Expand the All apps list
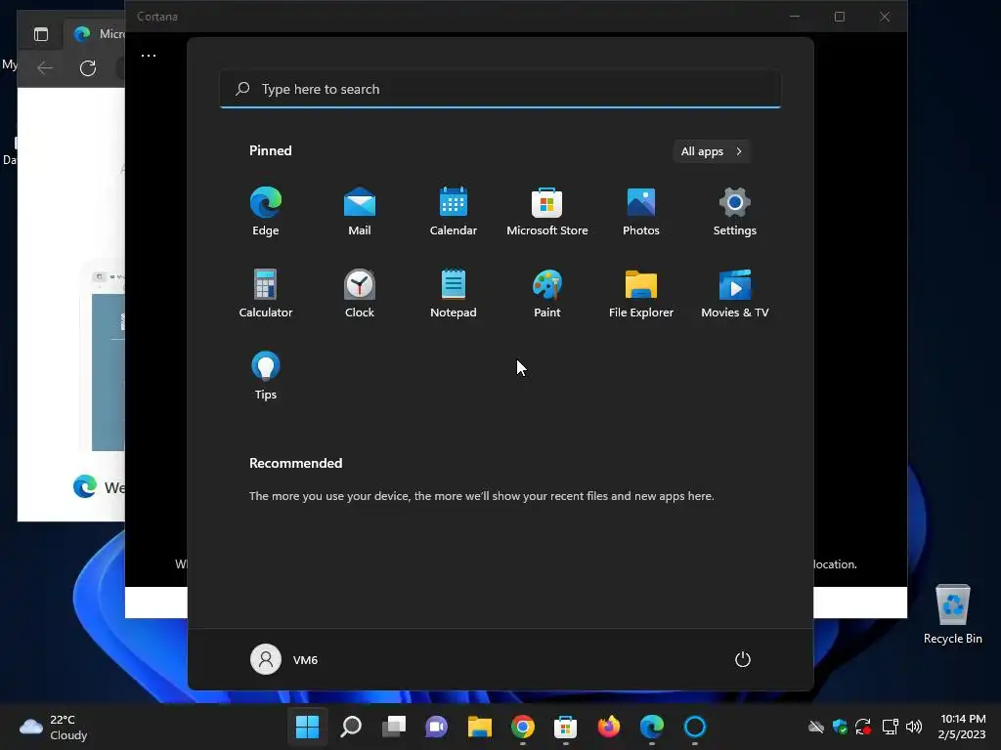 tap(712, 151)
